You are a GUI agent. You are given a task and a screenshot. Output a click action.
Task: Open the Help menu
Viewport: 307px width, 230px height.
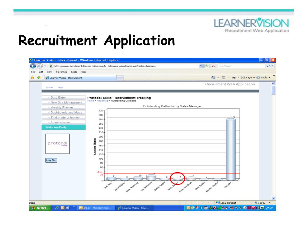[83, 72]
